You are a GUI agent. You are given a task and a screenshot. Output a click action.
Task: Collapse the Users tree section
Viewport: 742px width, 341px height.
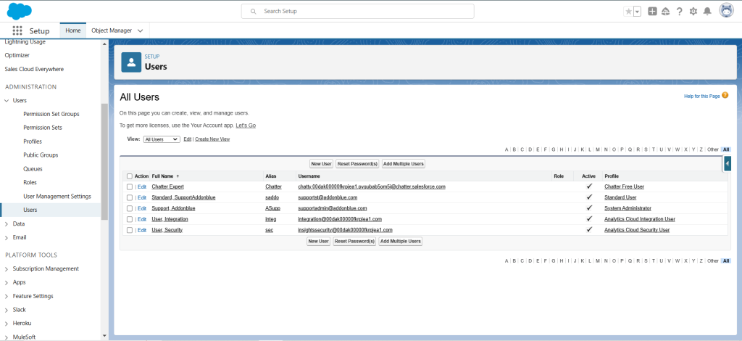(x=6, y=100)
